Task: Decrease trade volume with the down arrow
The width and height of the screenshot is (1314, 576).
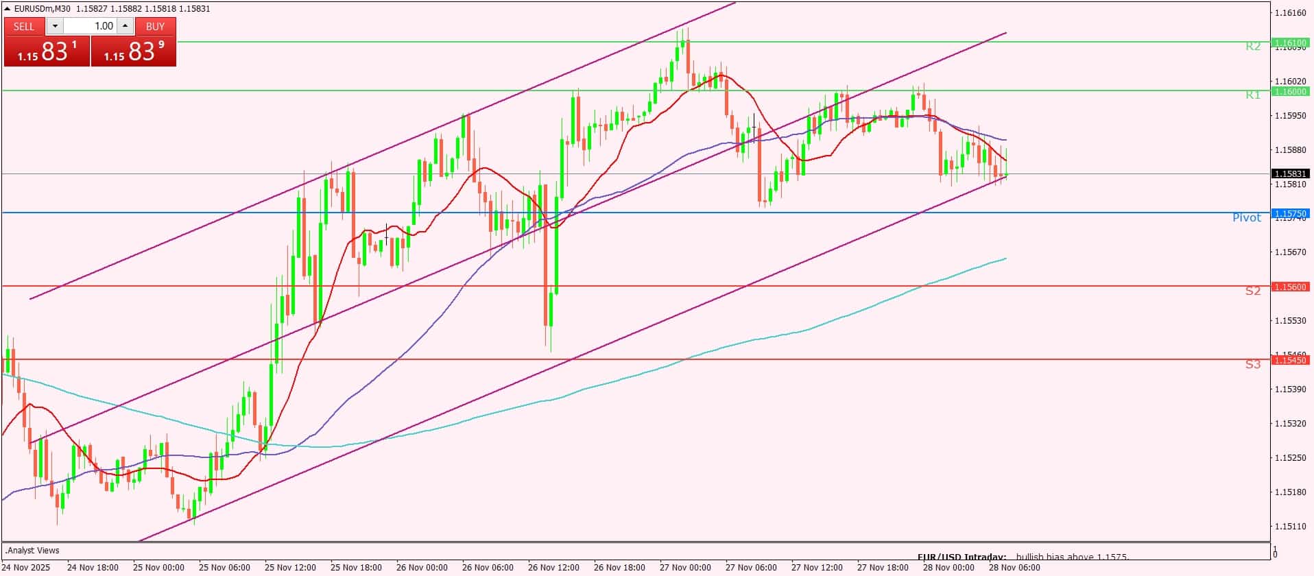Action: tap(55, 26)
